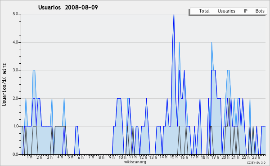Click the orange Bots legend line
The image size is (270, 166).
tap(252, 11)
